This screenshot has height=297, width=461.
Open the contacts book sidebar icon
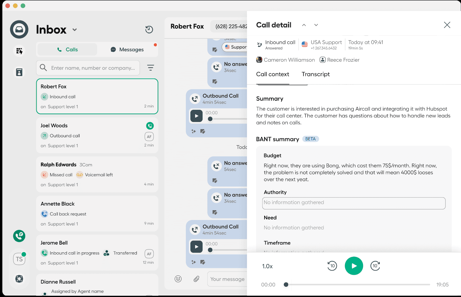click(x=19, y=72)
